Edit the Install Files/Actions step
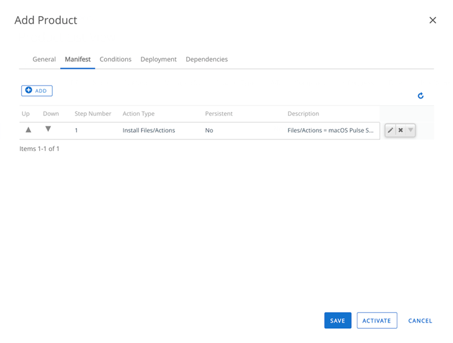 point(390,131)
